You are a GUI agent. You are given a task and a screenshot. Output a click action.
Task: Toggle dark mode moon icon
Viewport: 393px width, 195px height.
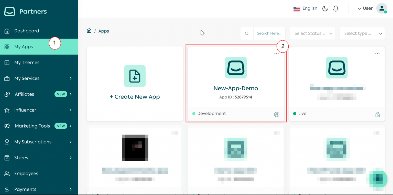(325, 9)
